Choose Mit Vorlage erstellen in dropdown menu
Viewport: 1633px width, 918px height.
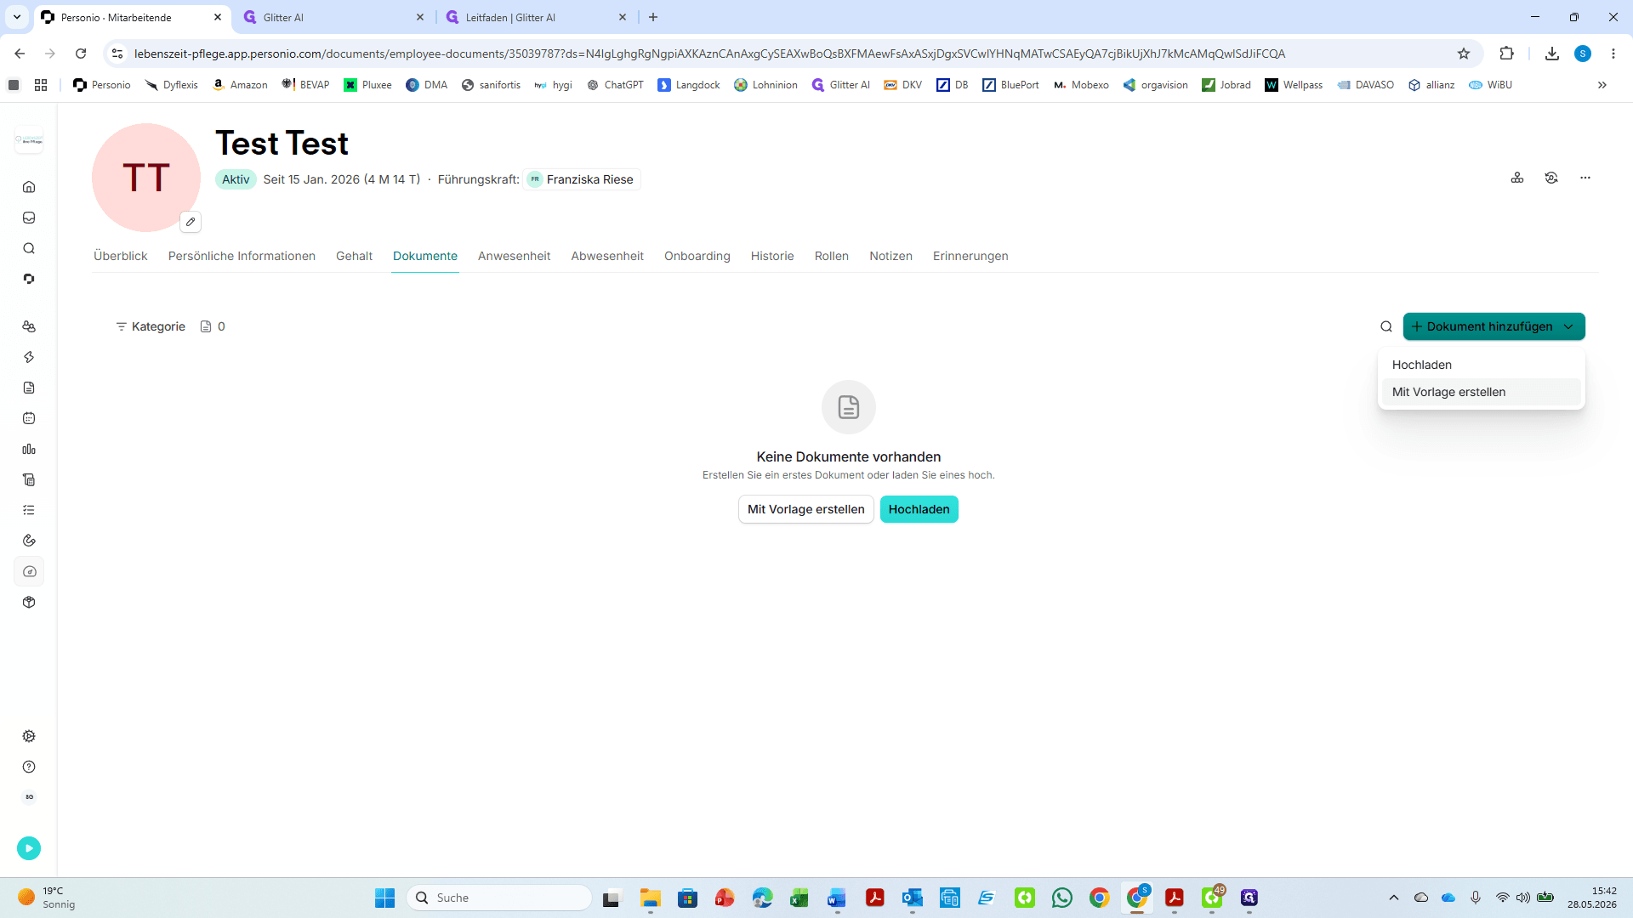coord(1481,392)
